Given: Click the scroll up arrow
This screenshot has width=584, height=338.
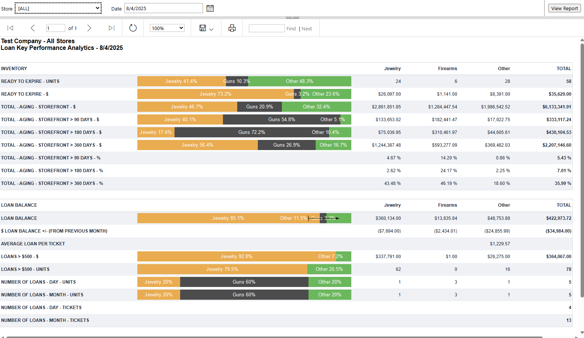Looking at the screenshot, I should click(x=582, y=40).
